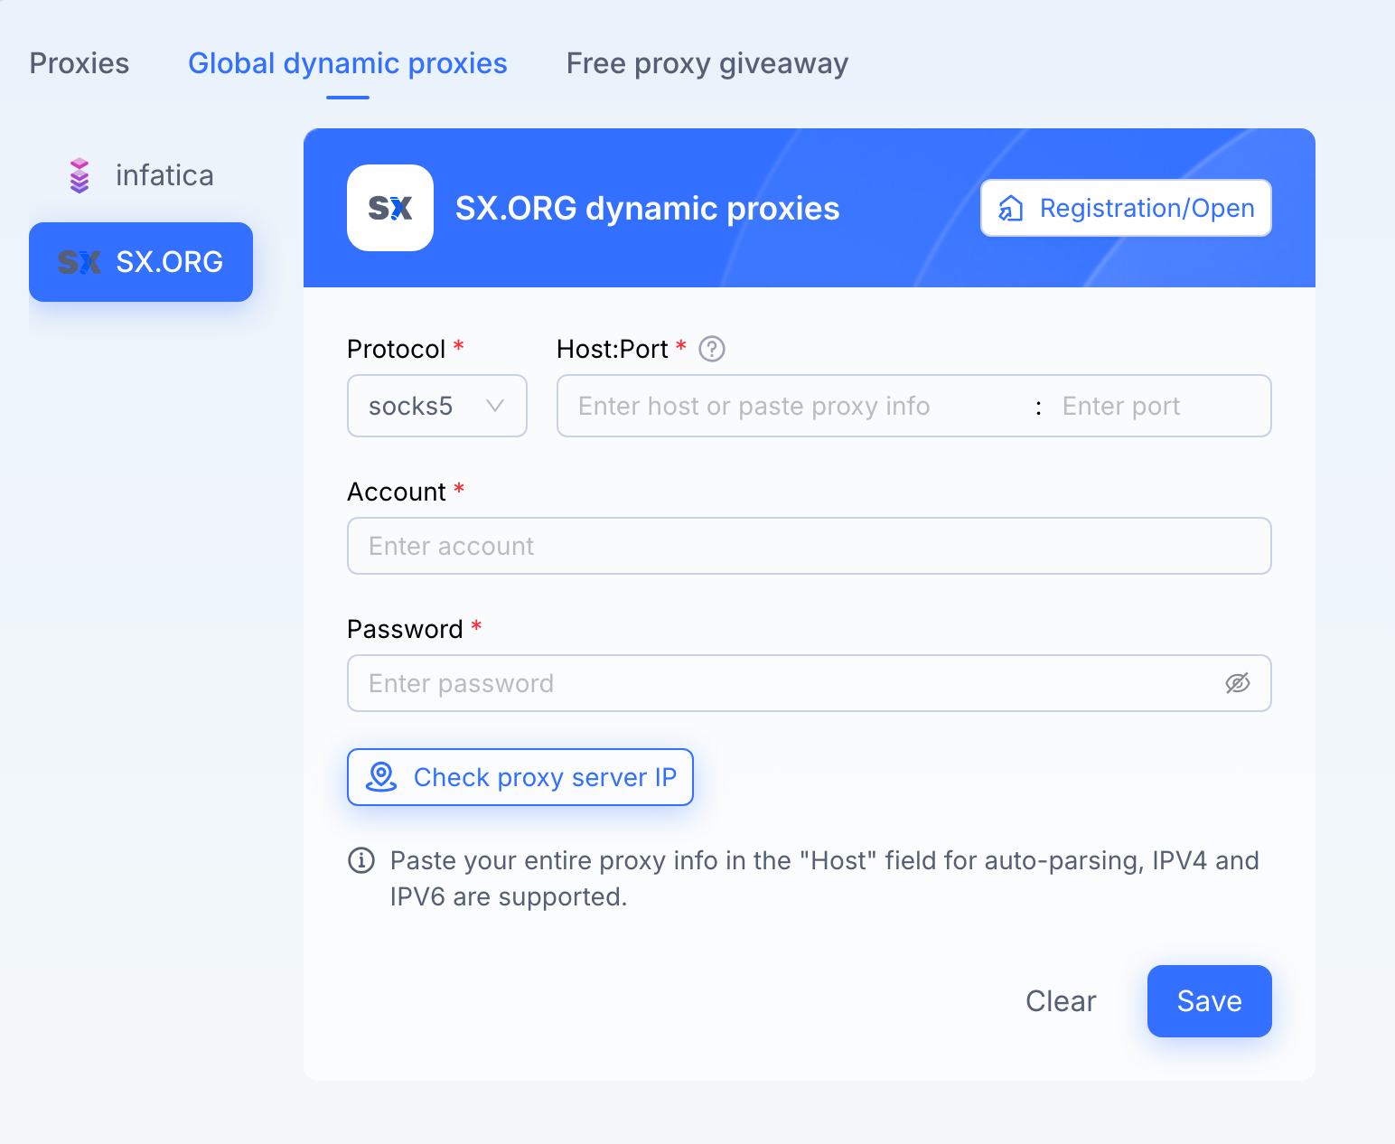Click the info circle icon beside paste hint
This screenshot has height=1144, width=1395.
tap(361, 860)
